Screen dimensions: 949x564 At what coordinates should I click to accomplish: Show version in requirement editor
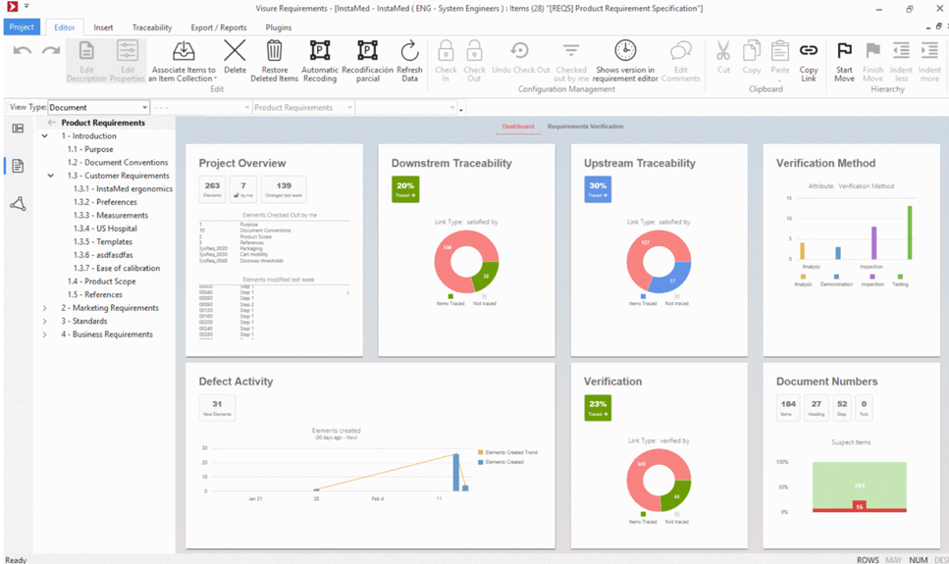(625, 61)
